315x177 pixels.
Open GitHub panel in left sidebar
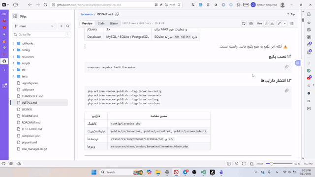click(4, 61)
